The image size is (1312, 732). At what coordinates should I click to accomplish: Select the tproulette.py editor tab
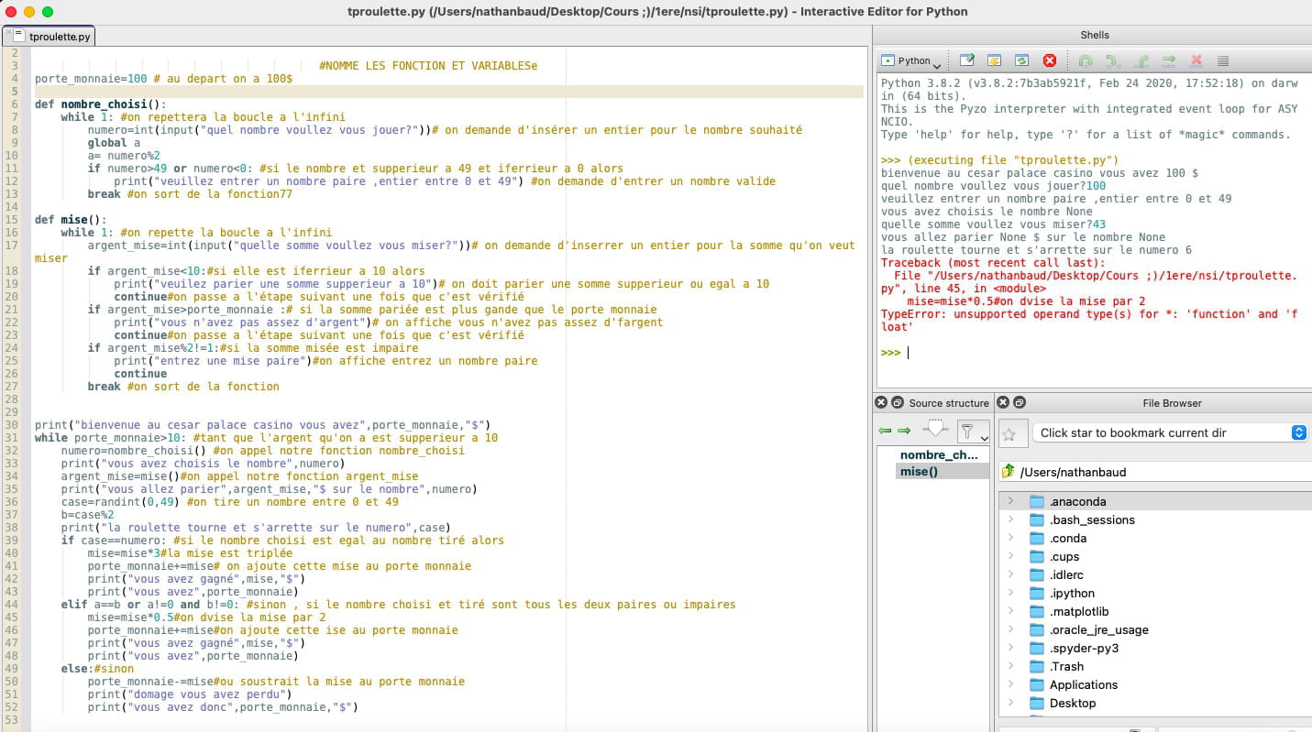(x=50, y=37)
